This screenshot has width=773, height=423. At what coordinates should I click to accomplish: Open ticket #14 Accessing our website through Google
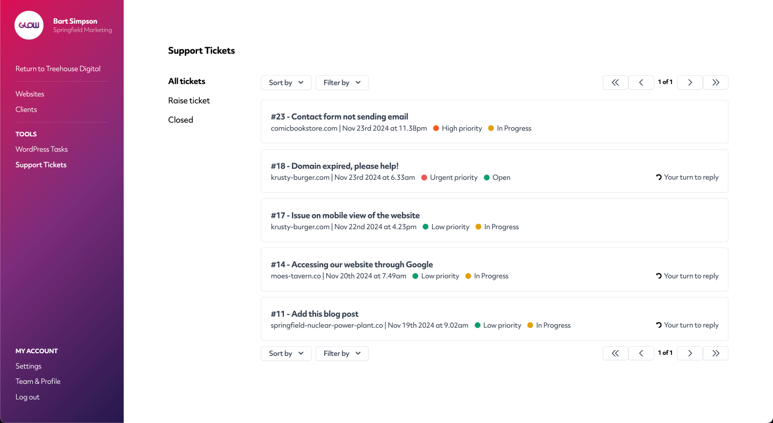coord(494,269)
